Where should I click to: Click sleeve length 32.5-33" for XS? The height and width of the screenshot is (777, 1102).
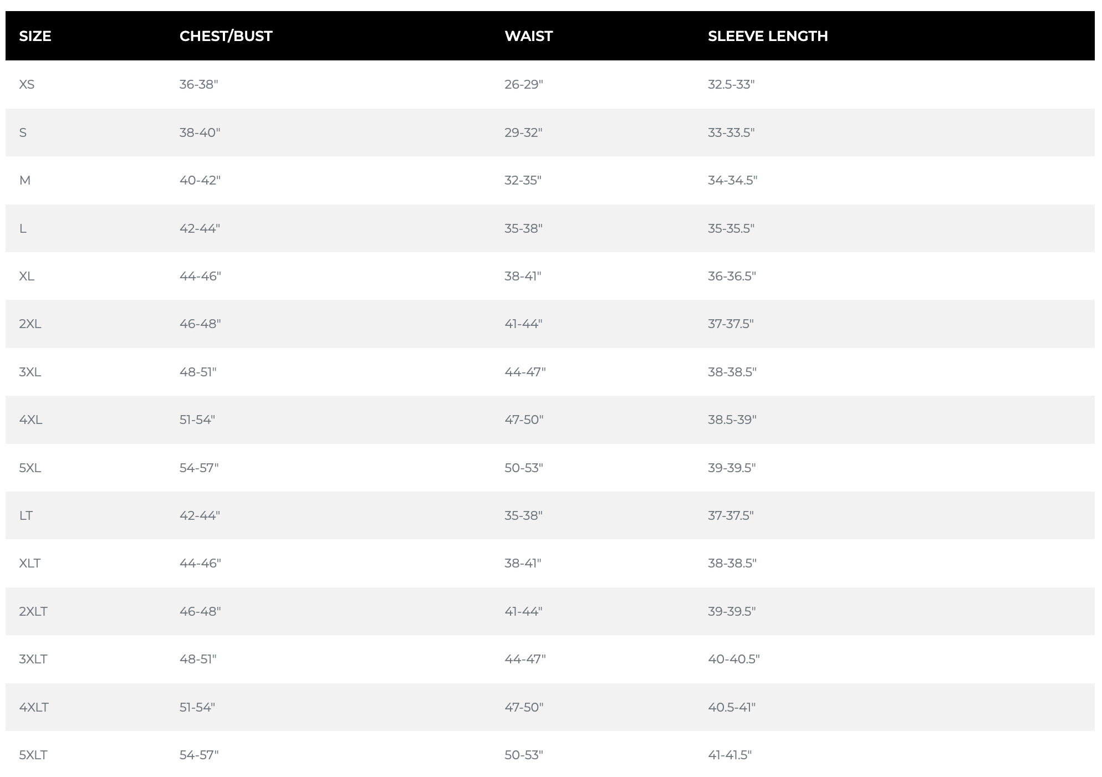tap(731, 84)
